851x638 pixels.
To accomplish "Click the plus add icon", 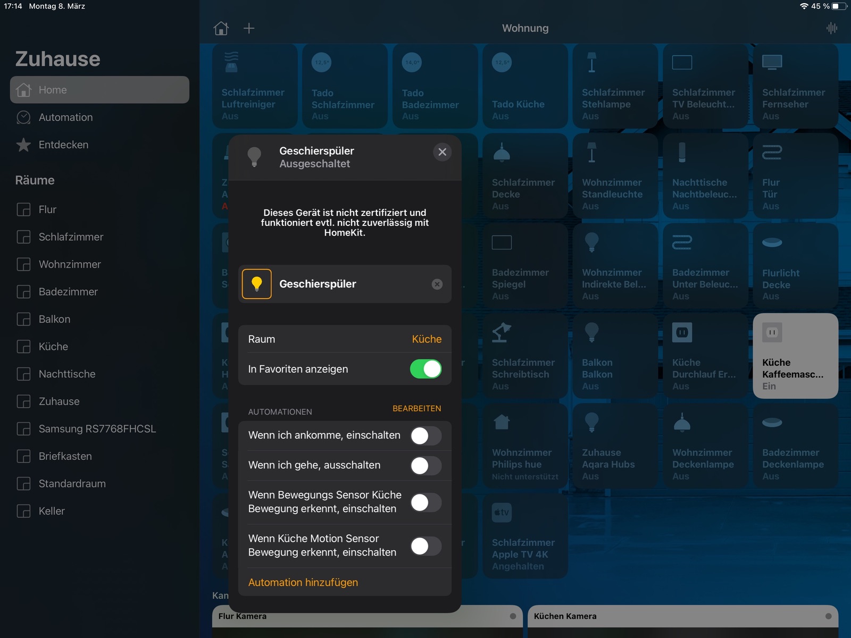I will [x=249, y=28].
